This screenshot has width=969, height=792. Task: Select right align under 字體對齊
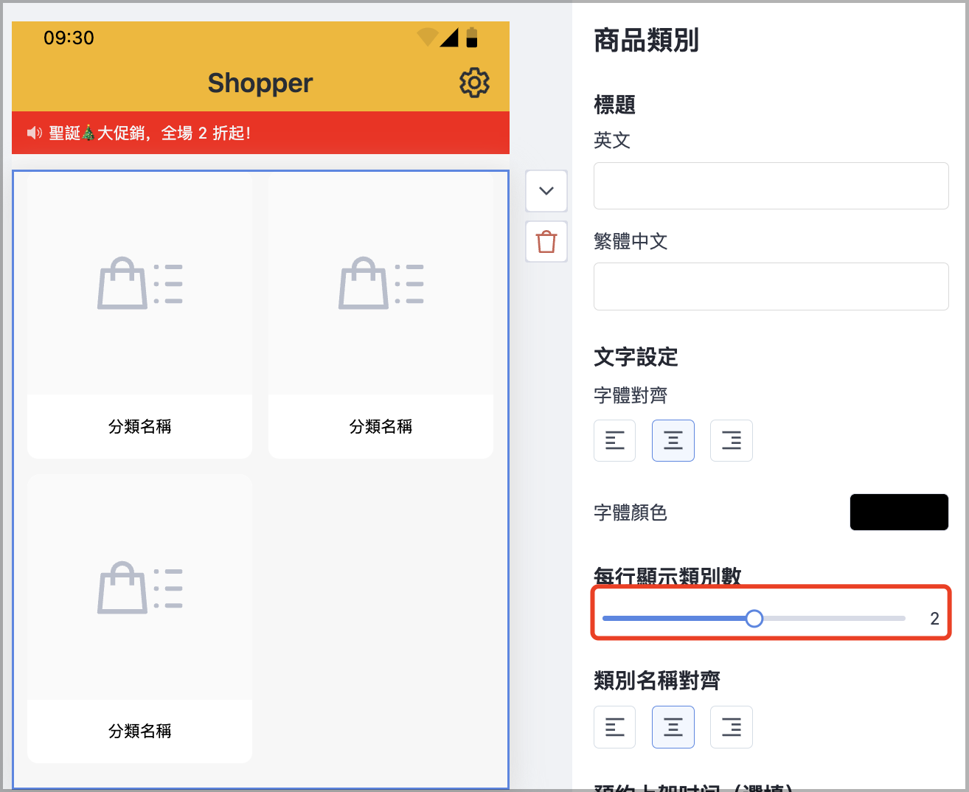(731, 440)
